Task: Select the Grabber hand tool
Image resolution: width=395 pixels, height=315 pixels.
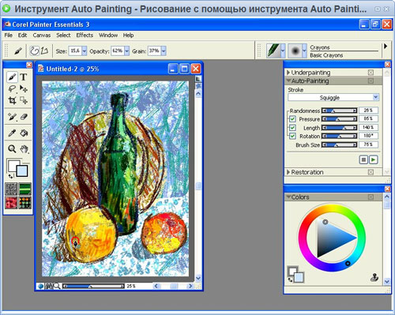Action: pyautogui.click(x=24, y=149)
